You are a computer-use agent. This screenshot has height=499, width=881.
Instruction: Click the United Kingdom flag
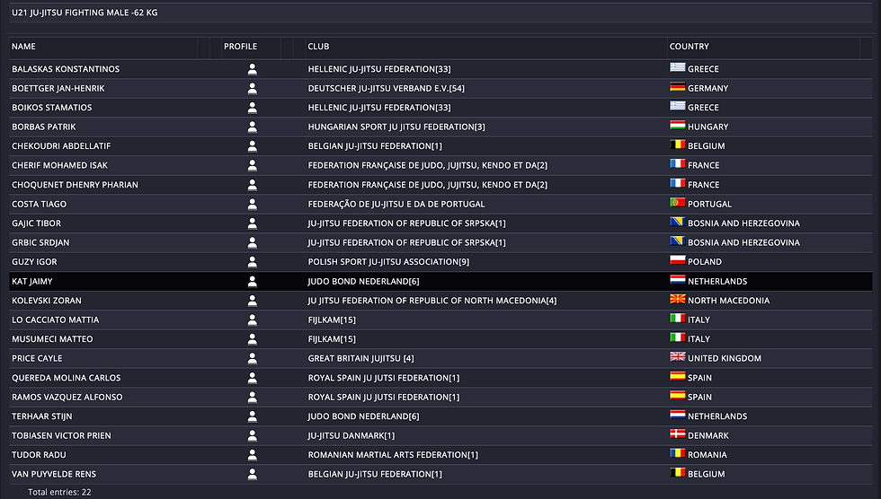click(677, 357)
